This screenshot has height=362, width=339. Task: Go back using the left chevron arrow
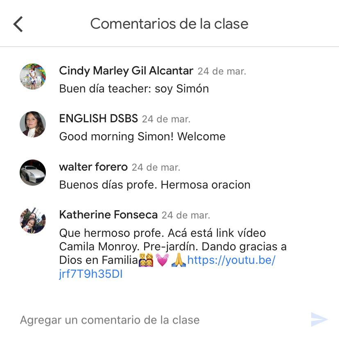(18, 24)
